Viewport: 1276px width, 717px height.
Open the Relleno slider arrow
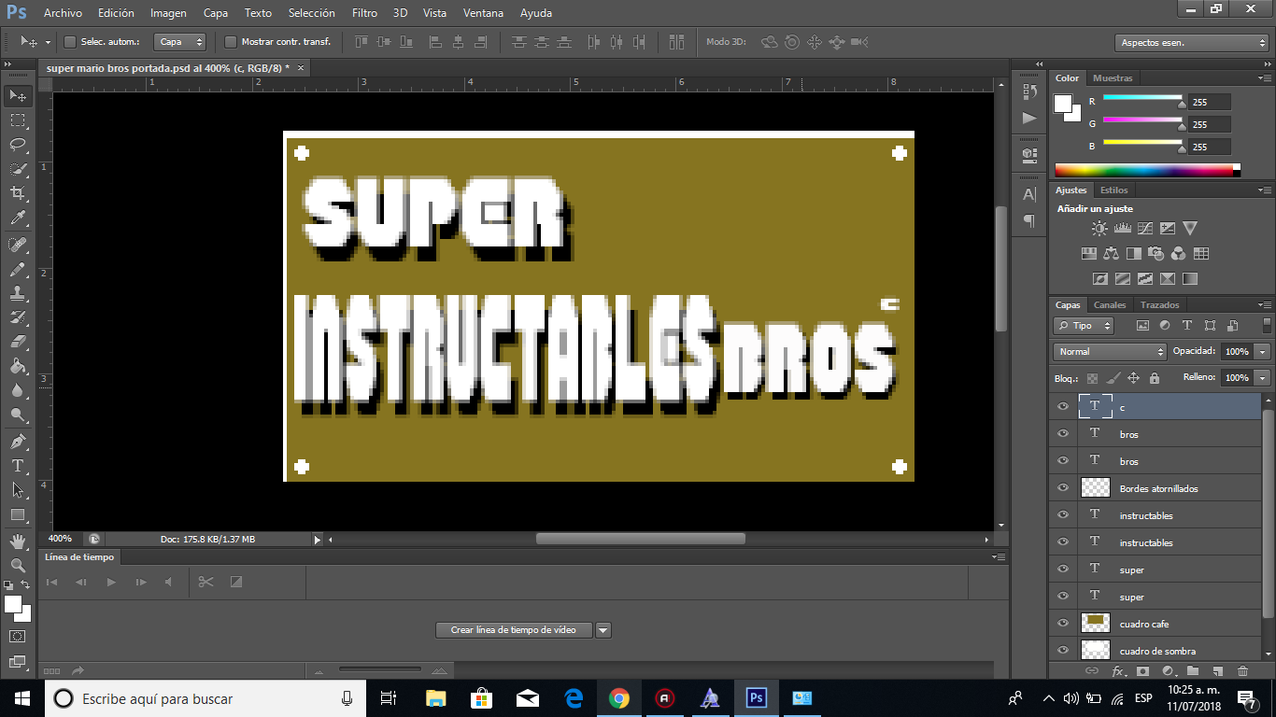[x=1263, y=378]
